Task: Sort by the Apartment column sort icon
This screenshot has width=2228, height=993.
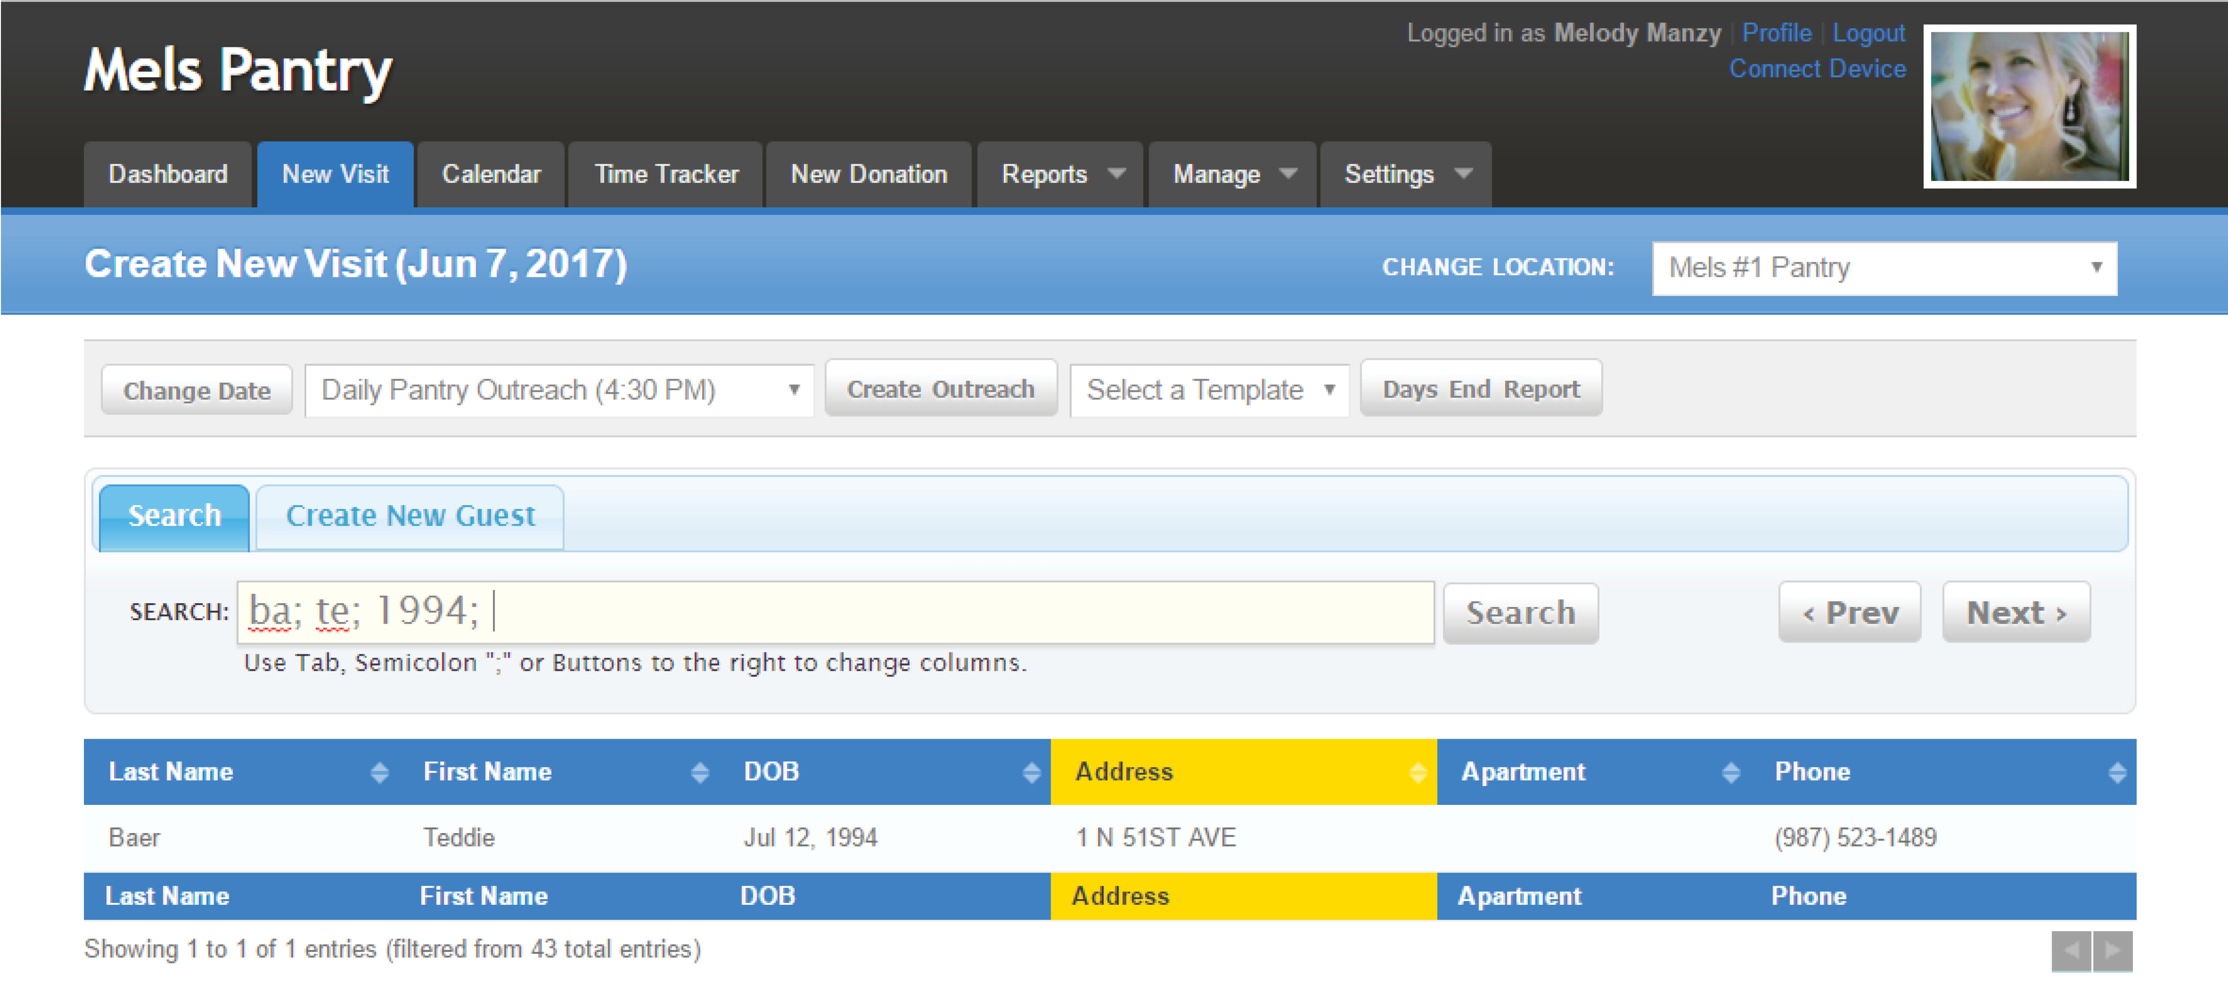Action: click(1731, 773)
